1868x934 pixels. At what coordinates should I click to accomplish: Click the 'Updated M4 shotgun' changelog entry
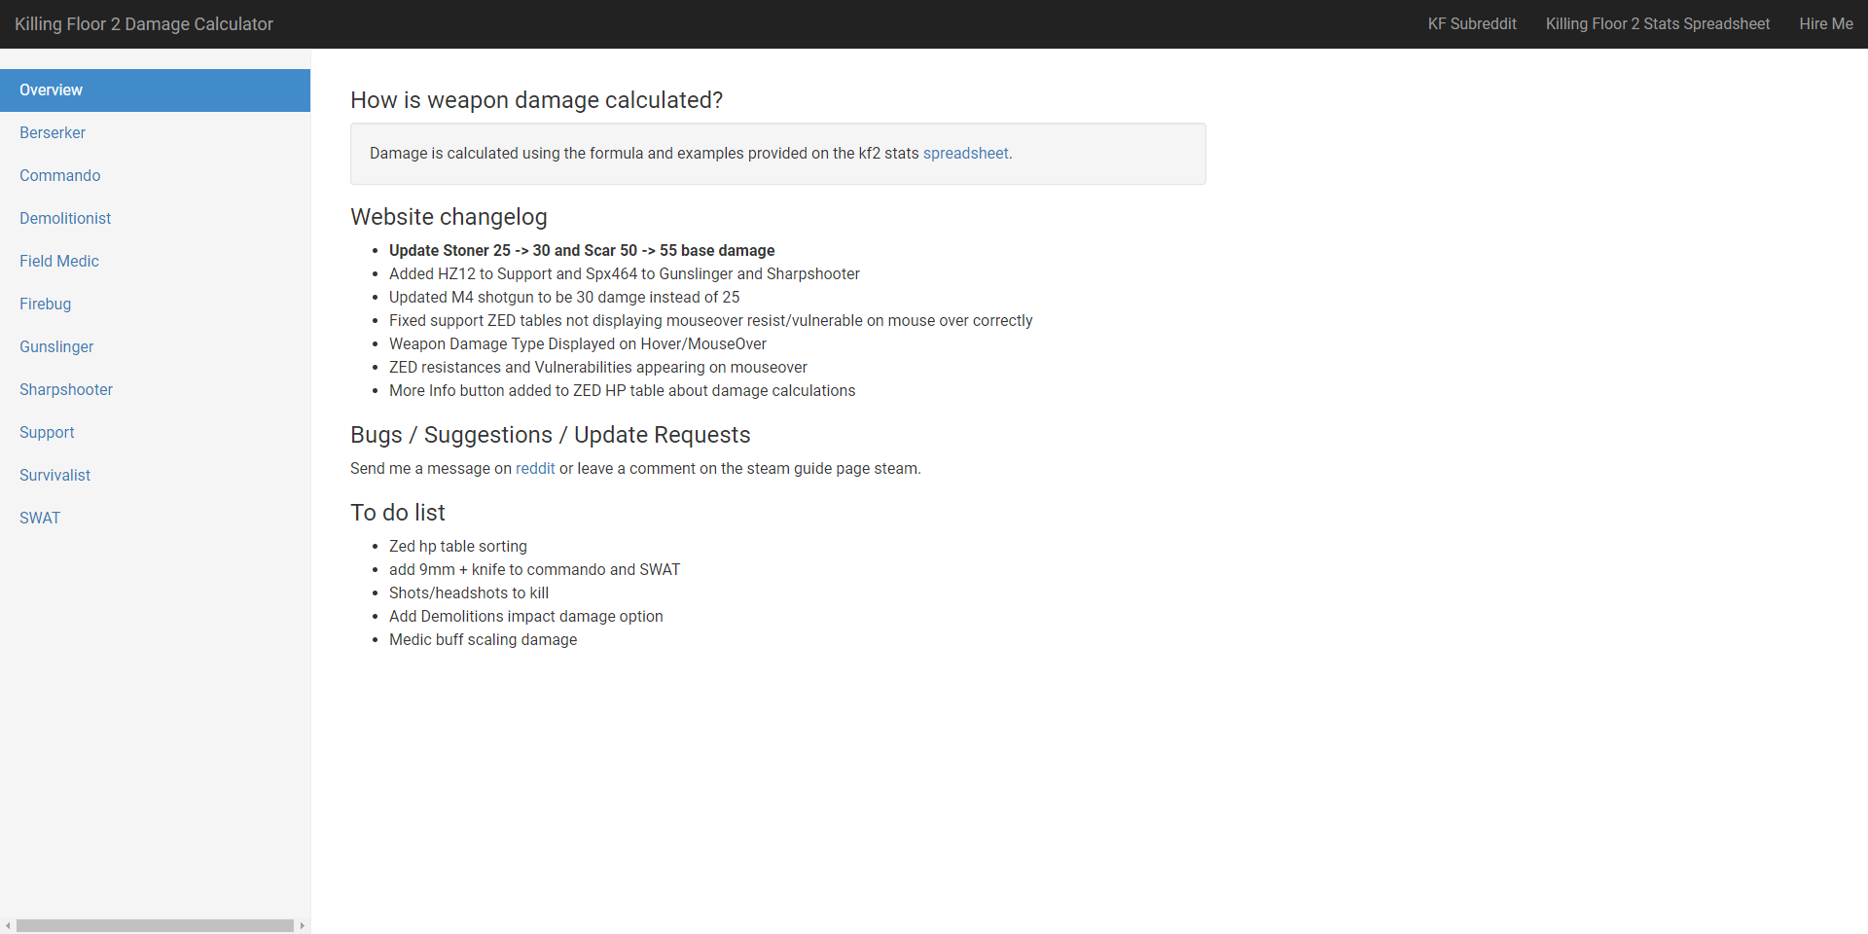tap(564, 298)
